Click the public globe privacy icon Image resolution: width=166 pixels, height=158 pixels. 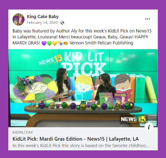[x=62, y=23]
